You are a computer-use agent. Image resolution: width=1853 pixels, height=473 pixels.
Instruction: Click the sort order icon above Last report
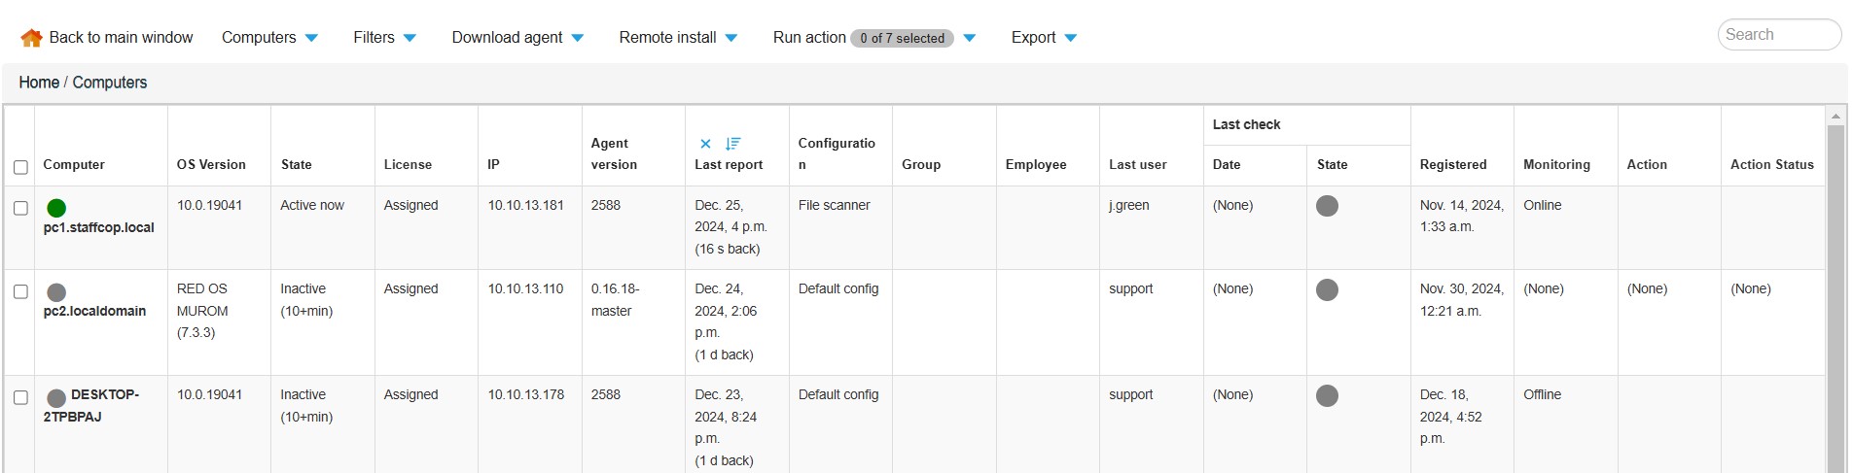pos(732,144)
